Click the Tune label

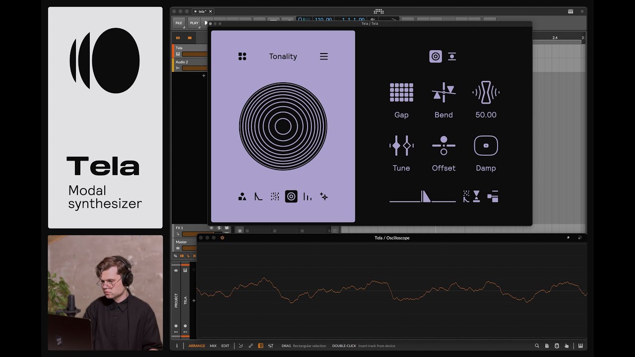click(401, 168)
